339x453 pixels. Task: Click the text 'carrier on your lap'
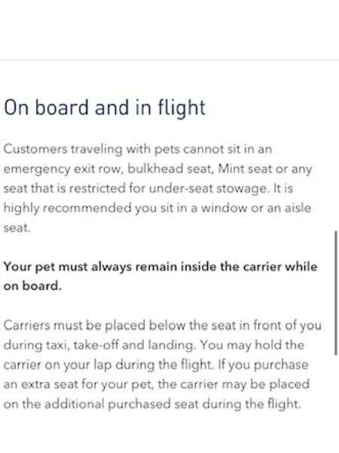[57, 365]
